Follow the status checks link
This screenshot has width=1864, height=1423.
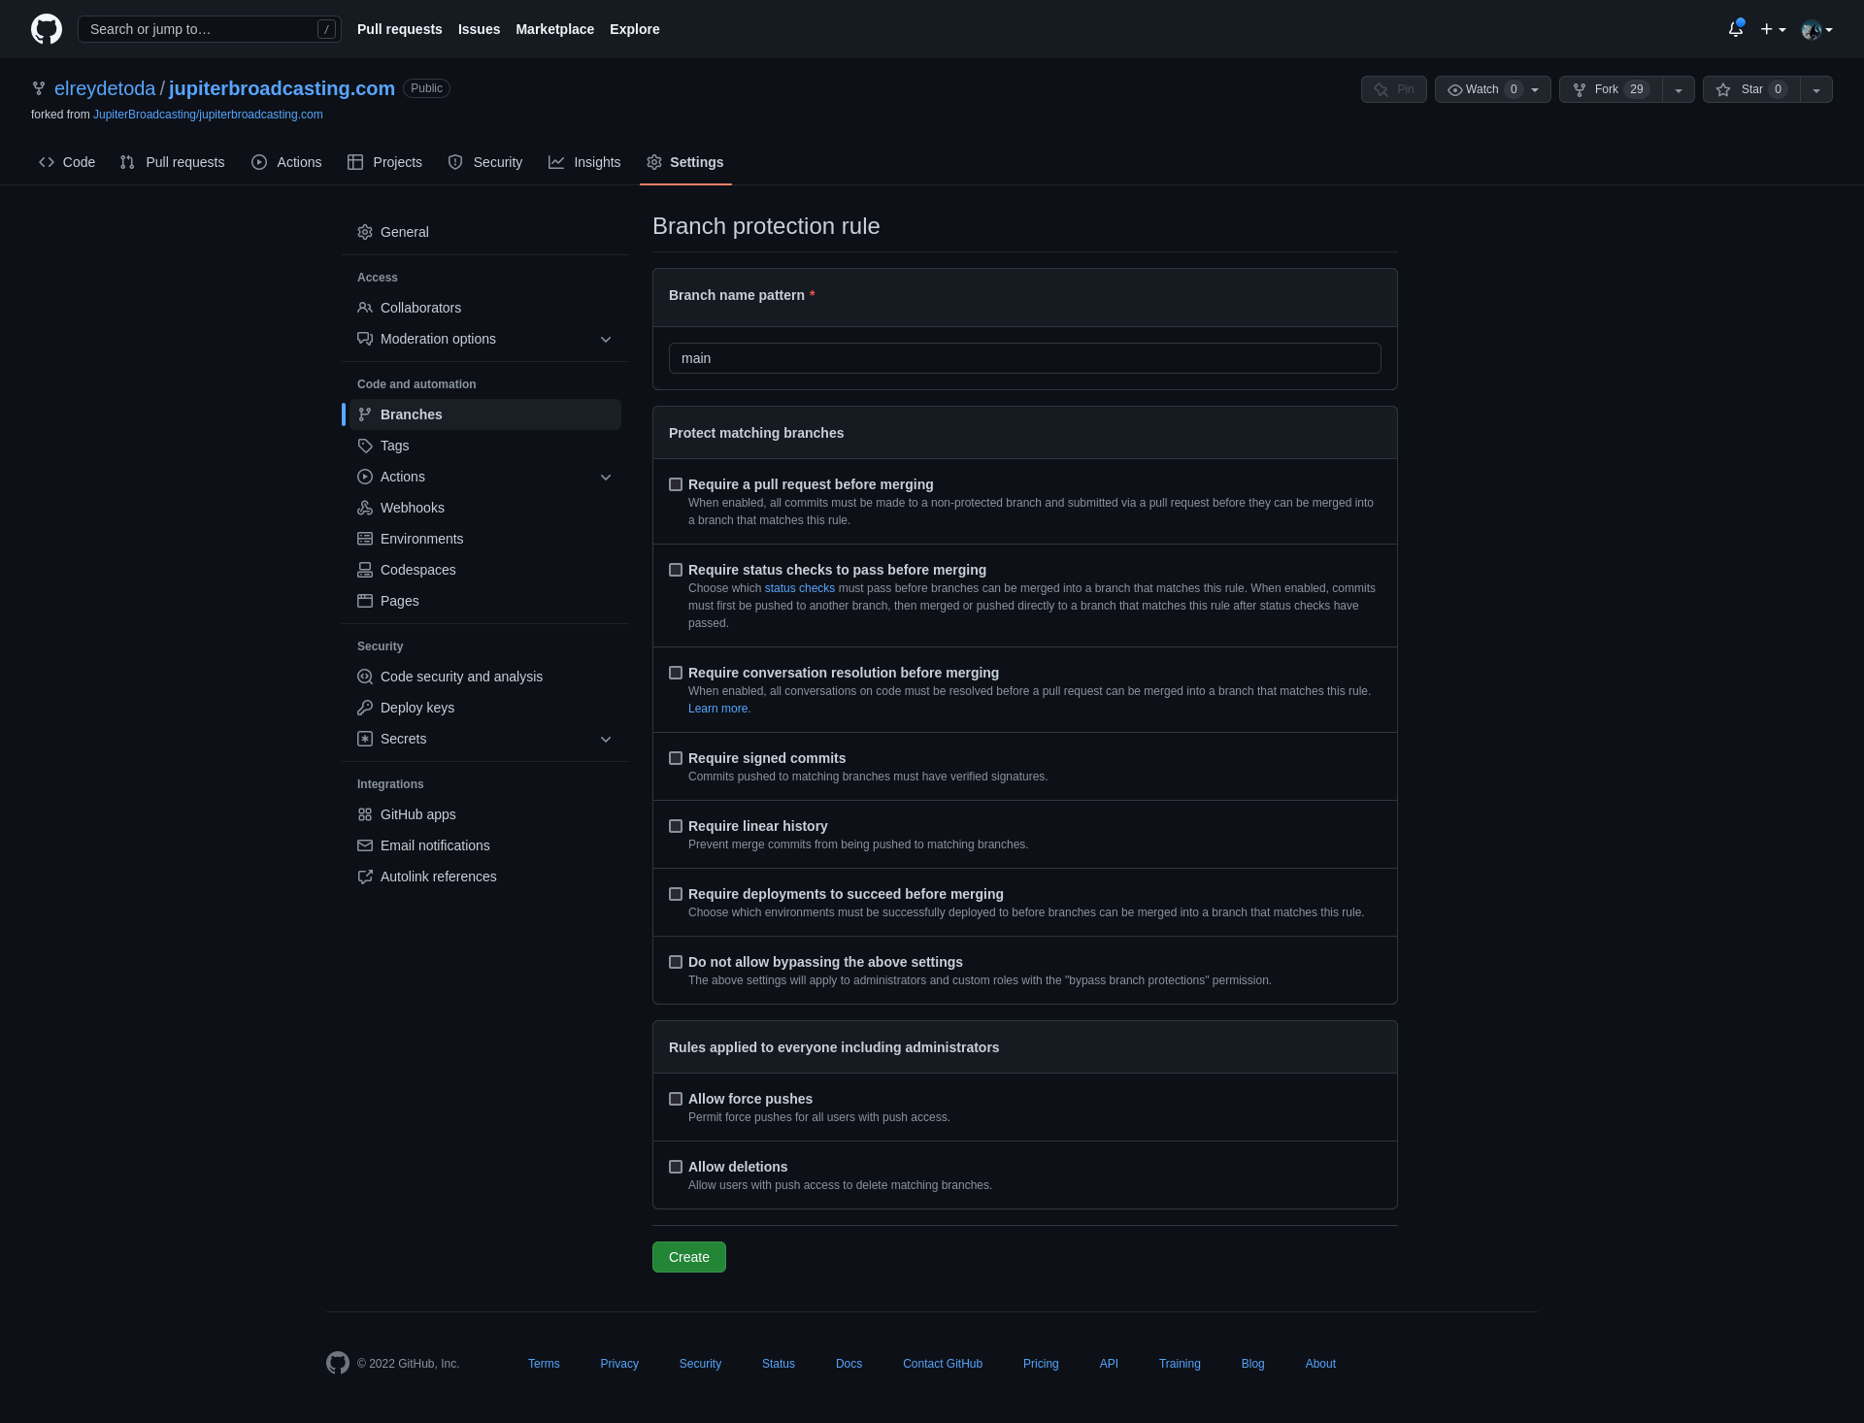[800, 588]
